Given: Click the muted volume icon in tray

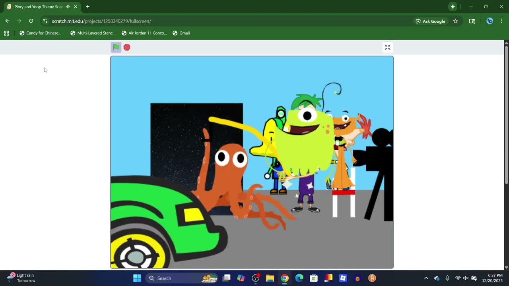Looking at the screenshot, I should click(x=466, y=278).
